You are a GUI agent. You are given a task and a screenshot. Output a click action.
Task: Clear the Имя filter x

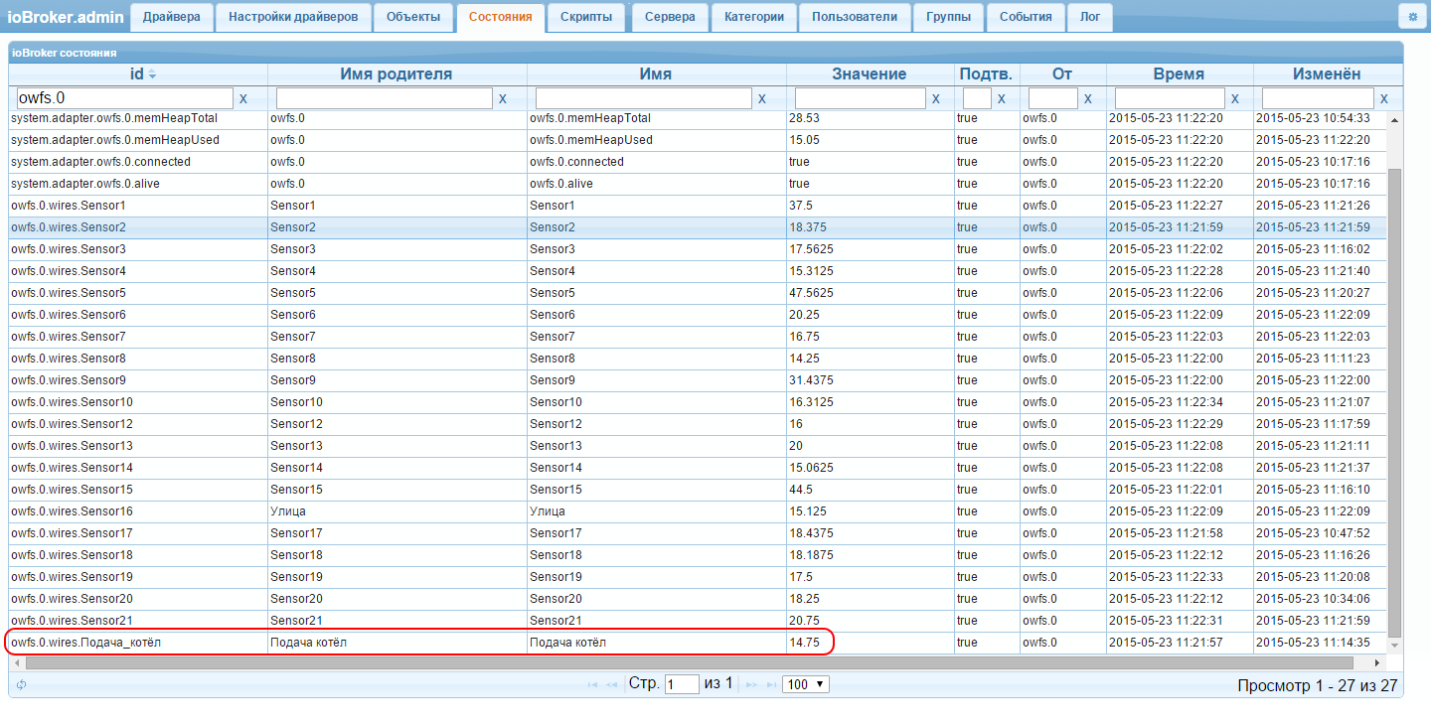pos(762,98)
